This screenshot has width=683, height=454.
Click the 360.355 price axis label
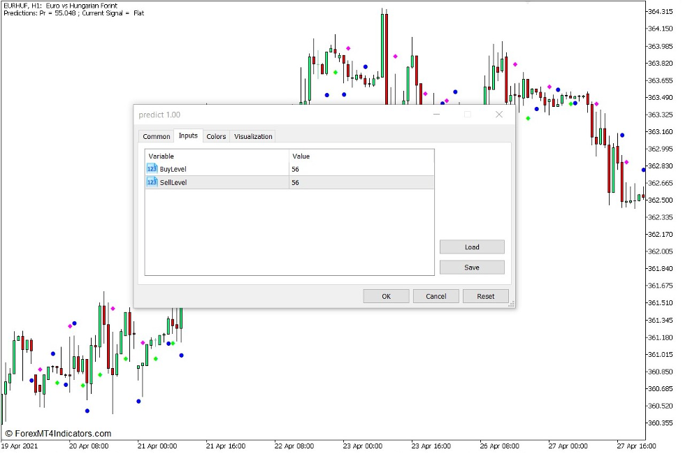[x=661, y=423]
